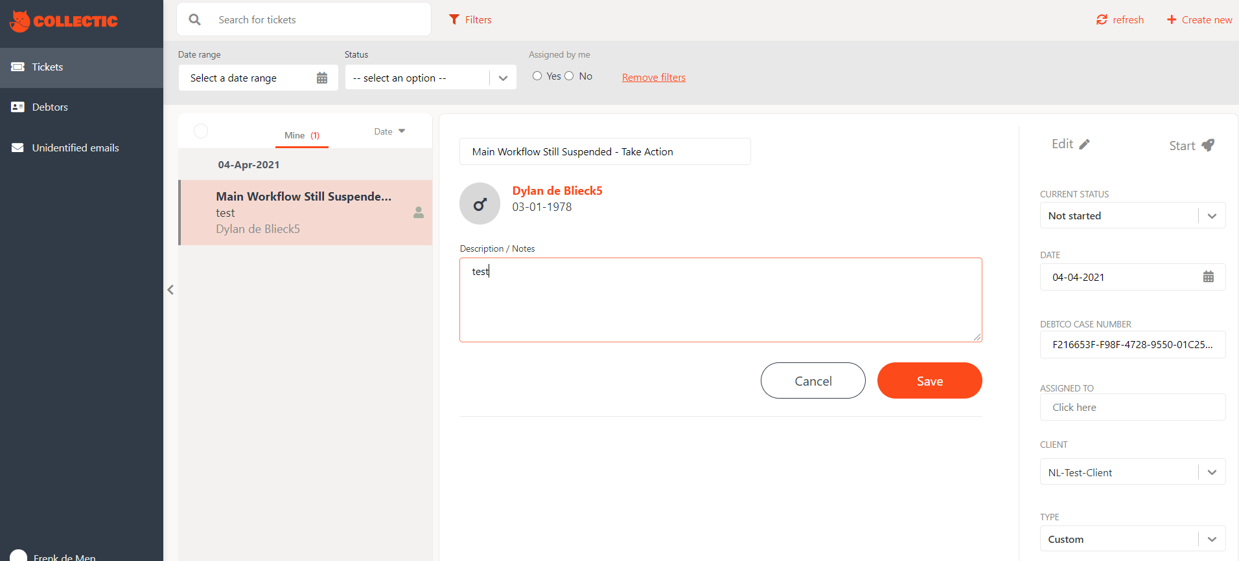Toggle the Filters panel via its label

(478, 20)
